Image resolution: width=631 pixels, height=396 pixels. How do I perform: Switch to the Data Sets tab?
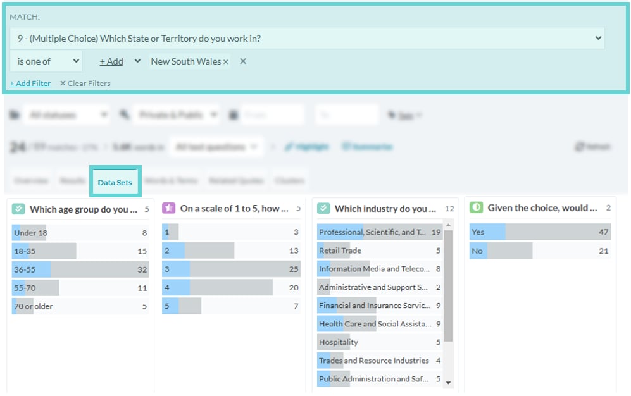(x=115, y=182)
